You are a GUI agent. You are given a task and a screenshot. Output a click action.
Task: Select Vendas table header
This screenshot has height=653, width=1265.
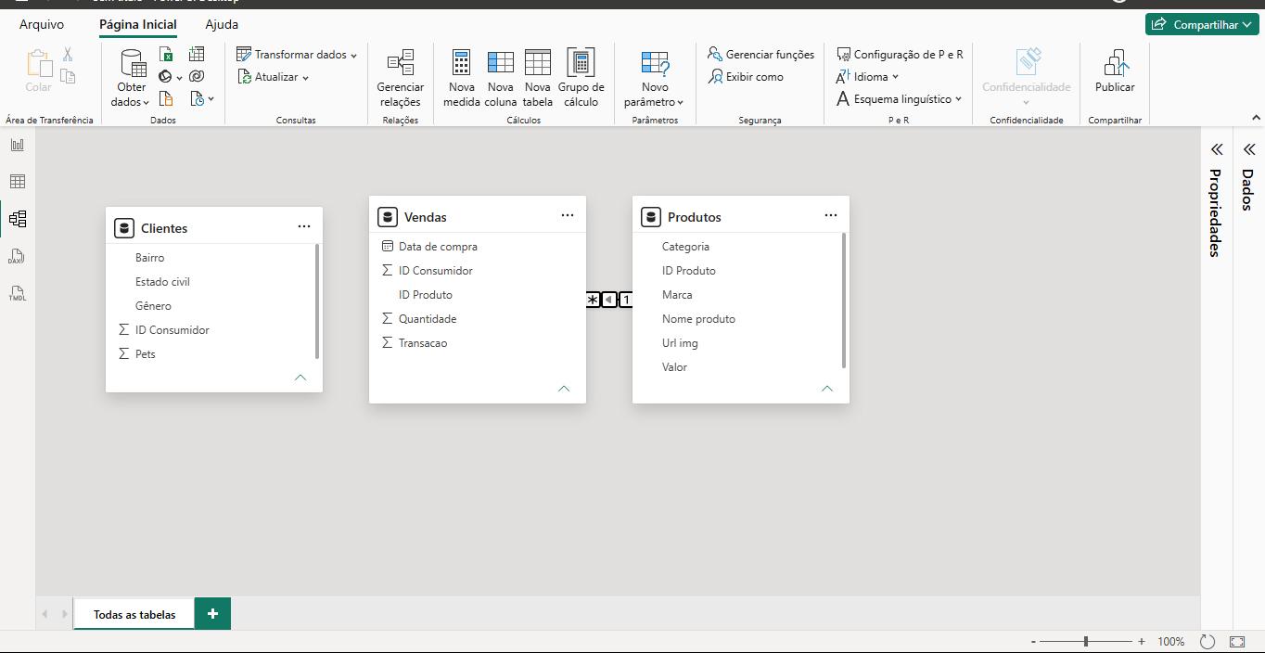pyautogui.click(x=478, y=215)
